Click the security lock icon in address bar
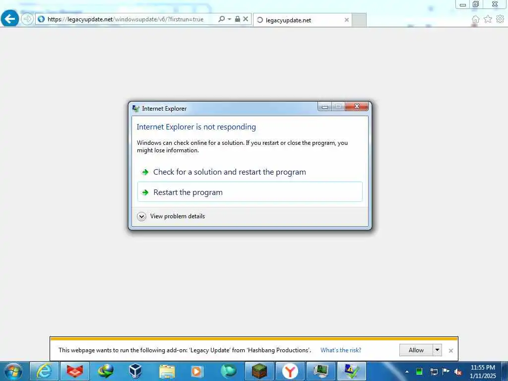 pos(238,19)
